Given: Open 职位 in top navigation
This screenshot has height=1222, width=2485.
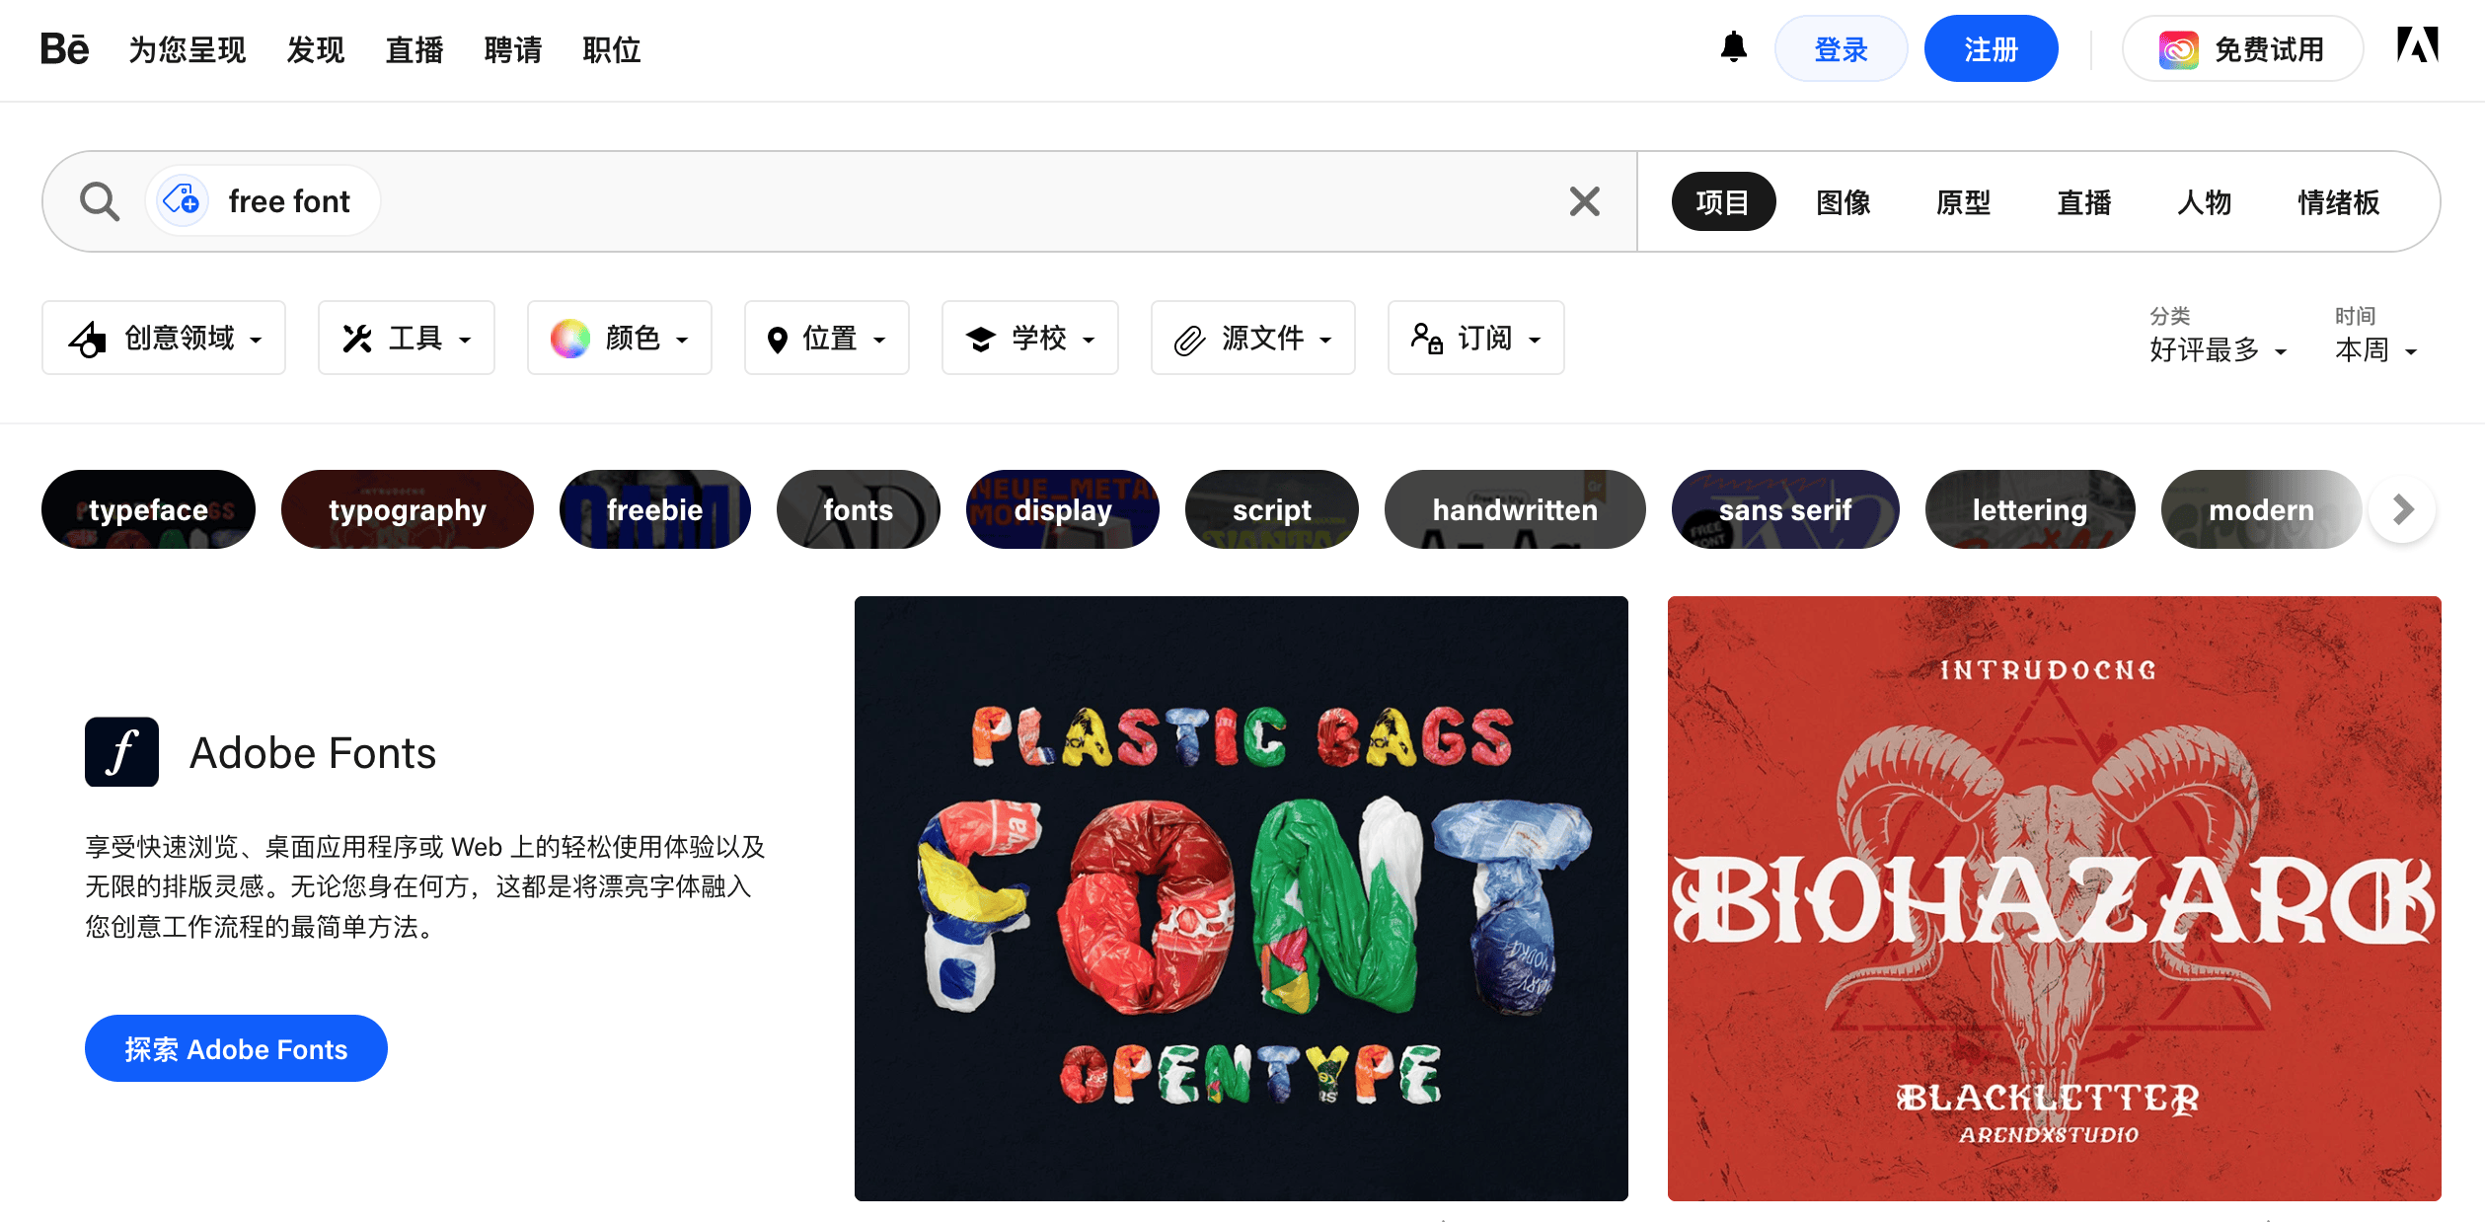Looking at the screenshot, I should [x=612, y=49].
